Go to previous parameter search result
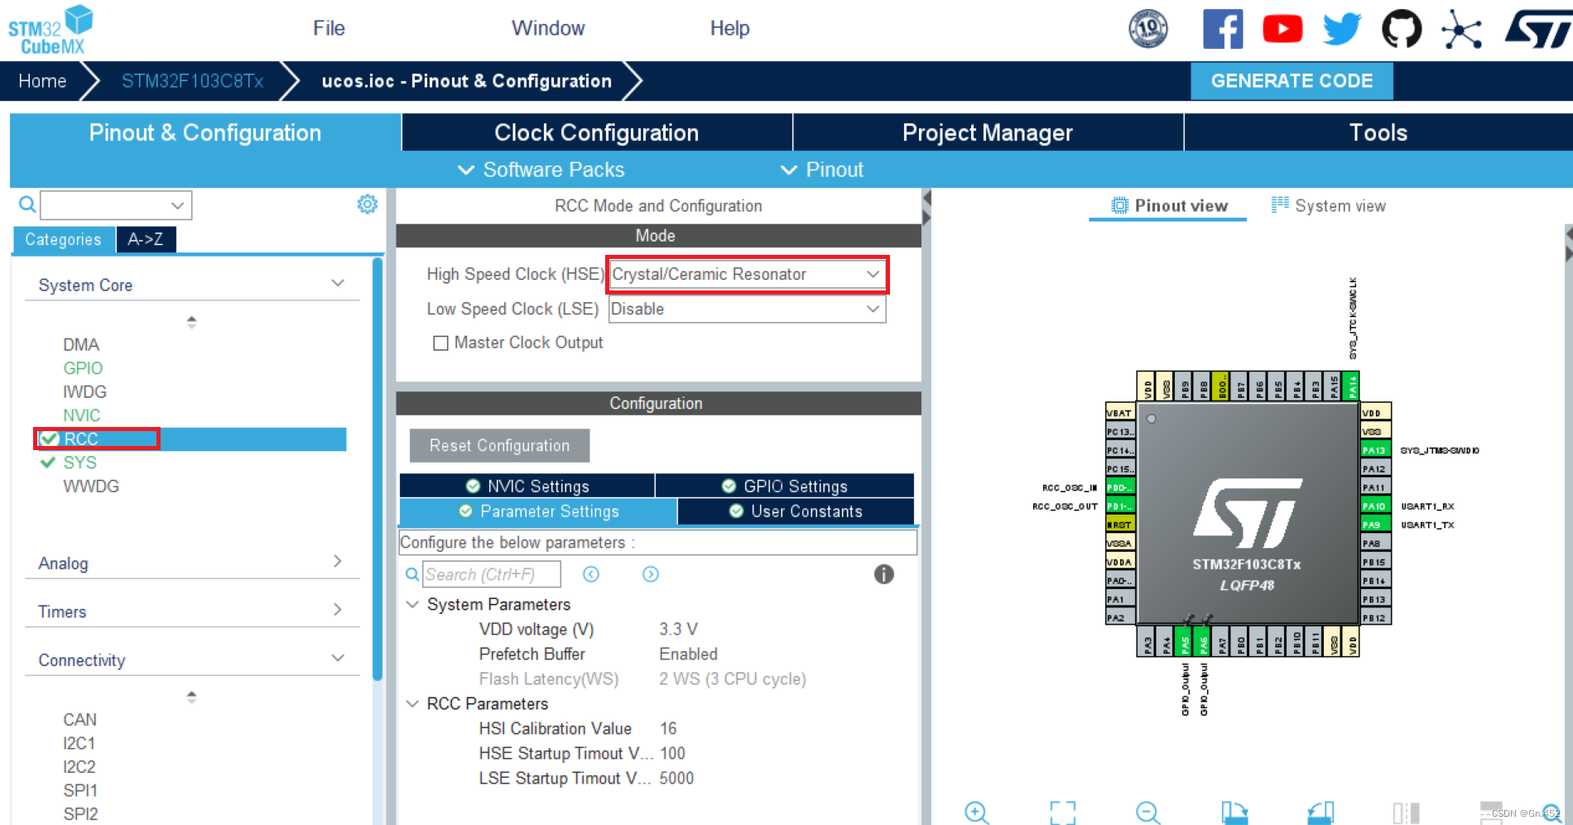This screenshot has height=825, width=1573. [591, 574]
